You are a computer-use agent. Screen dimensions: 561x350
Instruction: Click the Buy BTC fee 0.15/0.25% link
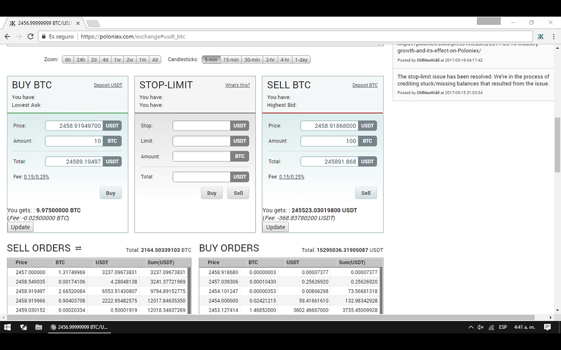[x=36, y=177]
